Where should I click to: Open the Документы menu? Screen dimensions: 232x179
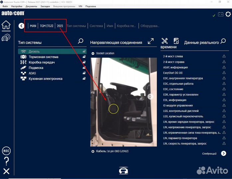[31, 6]
